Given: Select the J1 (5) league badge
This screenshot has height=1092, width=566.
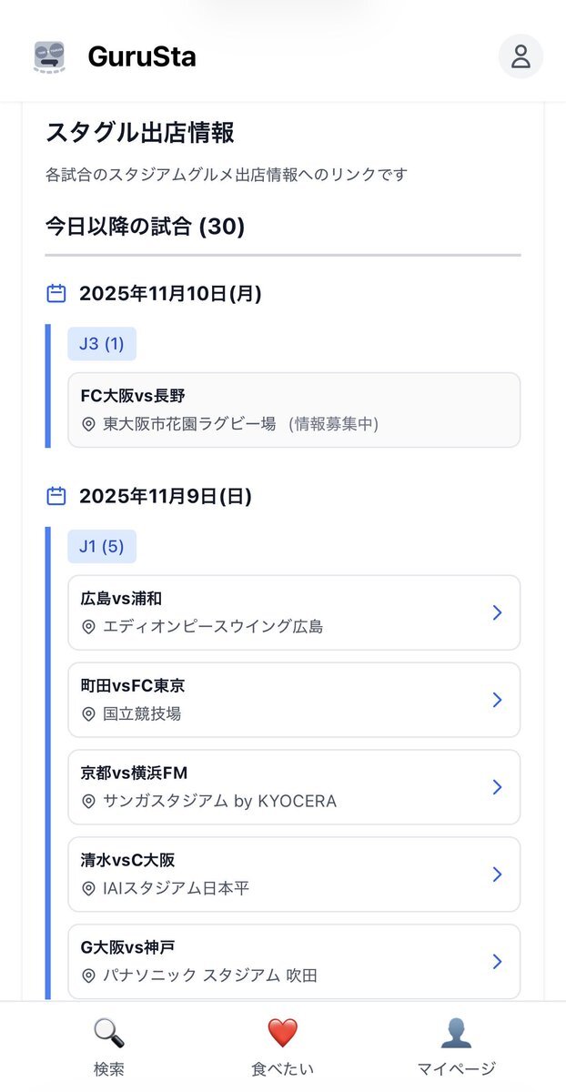Looking at the screenshot, I should tap(102, 547).
